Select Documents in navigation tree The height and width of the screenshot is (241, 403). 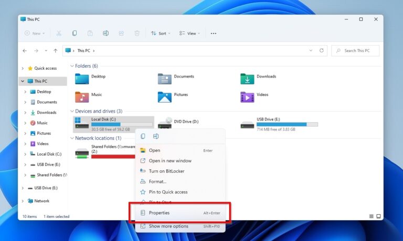click(47, 102)
